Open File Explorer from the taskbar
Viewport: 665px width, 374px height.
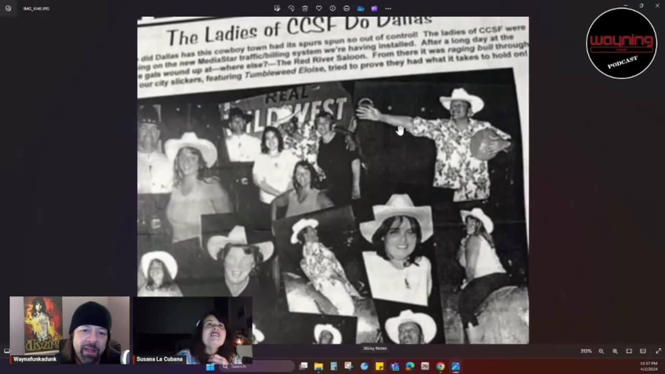318,367
